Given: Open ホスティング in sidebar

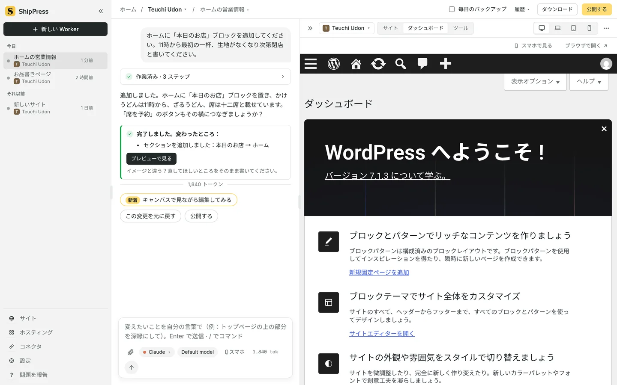Looking at the screenshot, I should [55, 332].
